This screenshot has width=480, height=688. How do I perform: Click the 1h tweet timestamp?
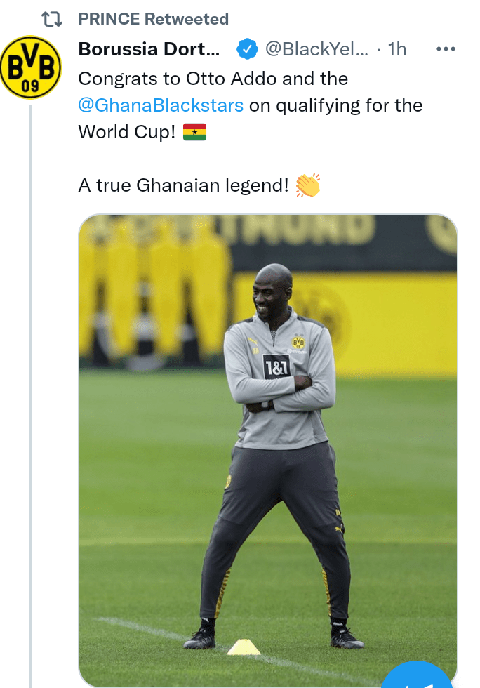point(397,49)
